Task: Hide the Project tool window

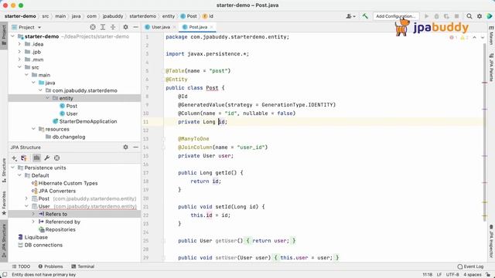Action: click(135, 27)
